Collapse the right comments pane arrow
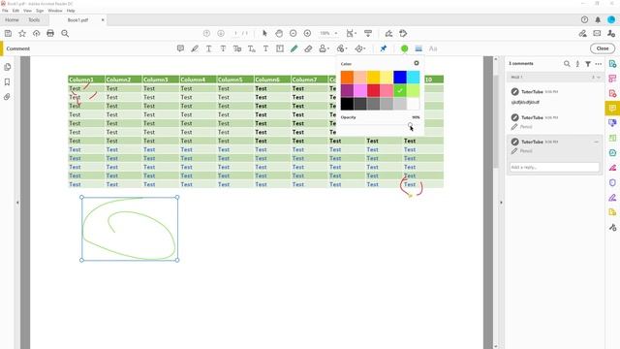Viewport: 620px width, 349px height. pos(501,203)
